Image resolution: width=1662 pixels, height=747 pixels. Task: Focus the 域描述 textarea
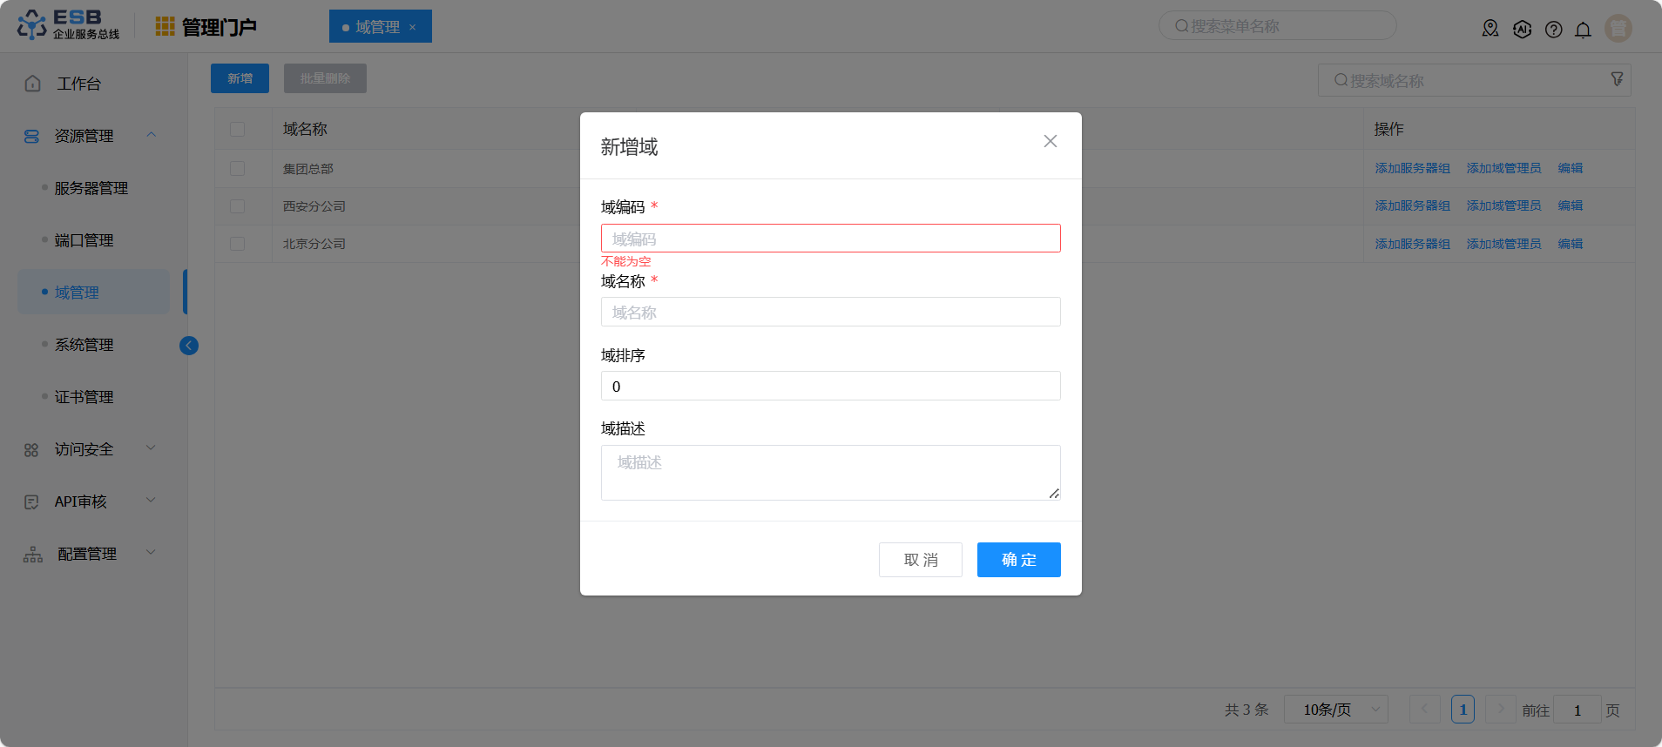830,473
